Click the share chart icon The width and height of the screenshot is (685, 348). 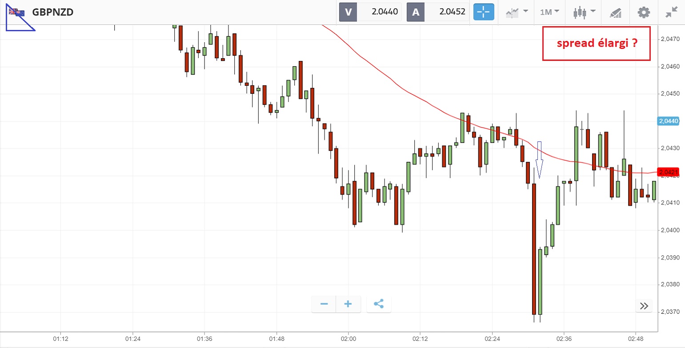(x=379, y=304)
